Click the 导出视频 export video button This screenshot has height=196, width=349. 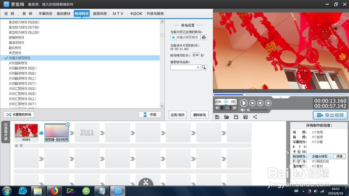tap(330, 115)
